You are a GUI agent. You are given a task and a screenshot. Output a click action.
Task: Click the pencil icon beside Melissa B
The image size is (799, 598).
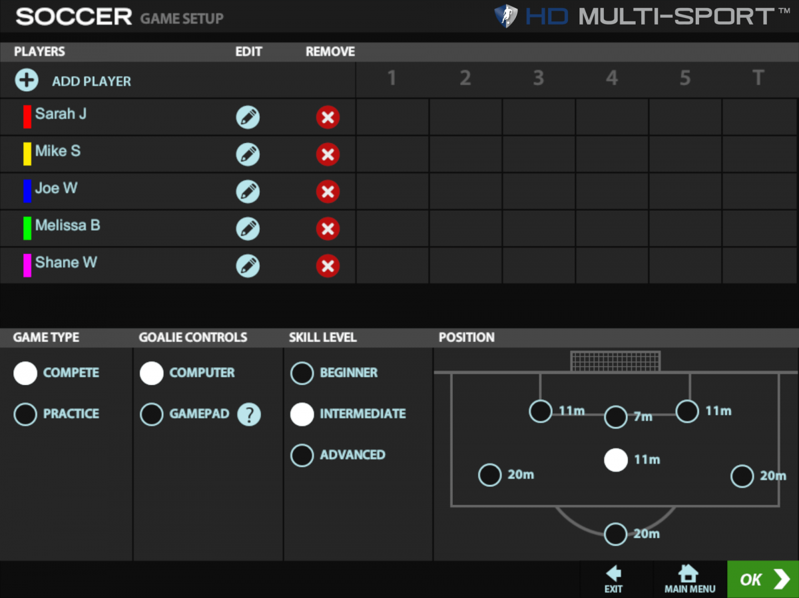click(x=248, y=229)
